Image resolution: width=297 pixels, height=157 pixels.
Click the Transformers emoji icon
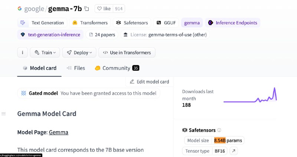75,23
